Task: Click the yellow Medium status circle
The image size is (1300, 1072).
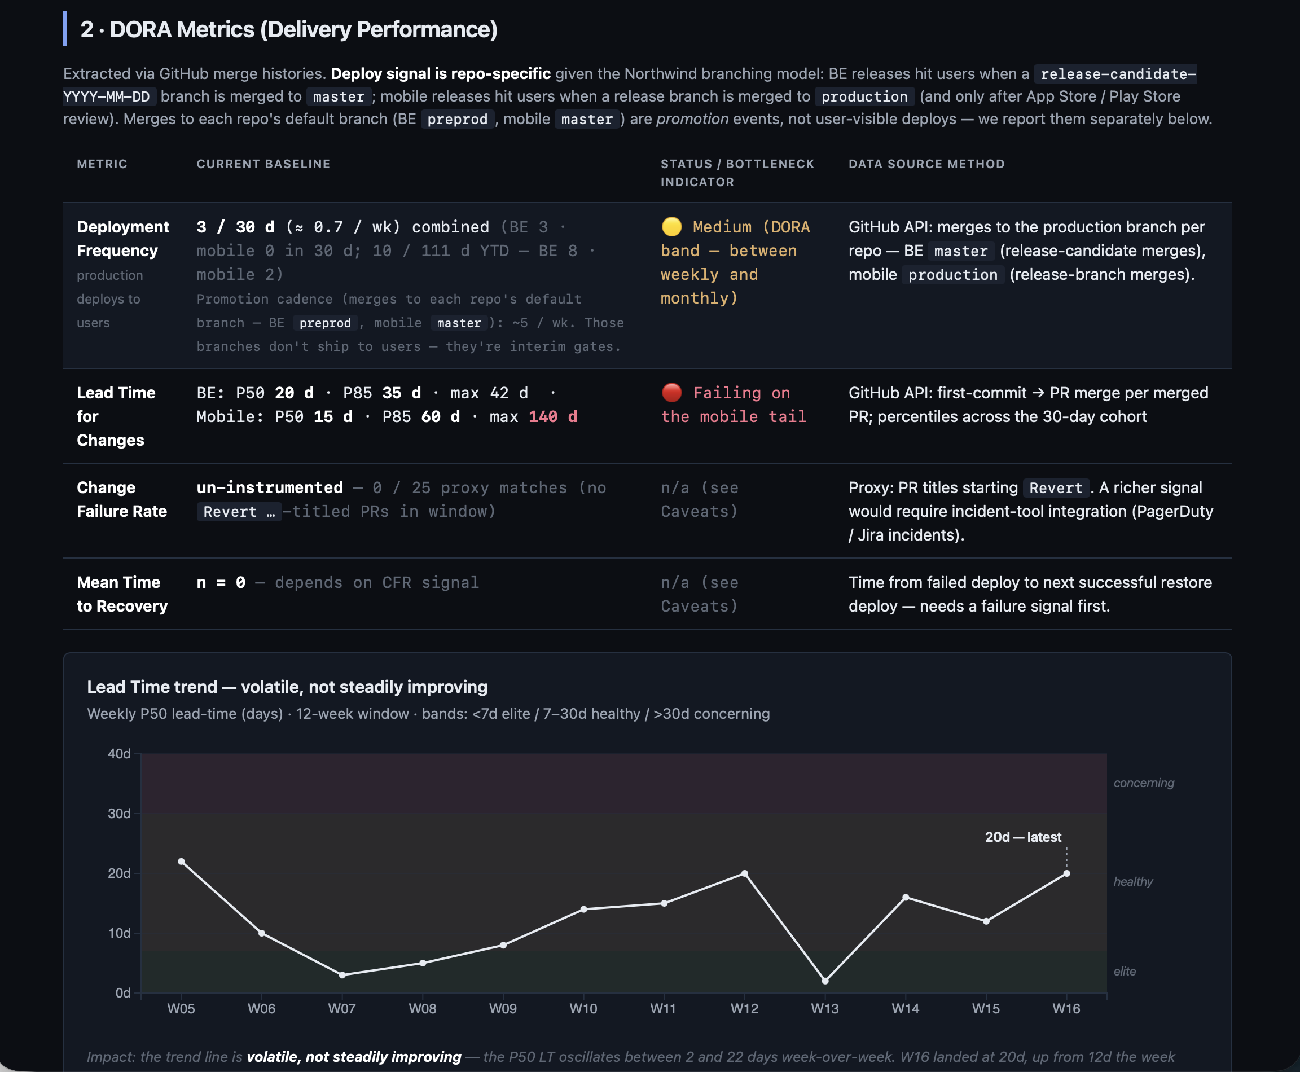Action: tap(671, 227)
